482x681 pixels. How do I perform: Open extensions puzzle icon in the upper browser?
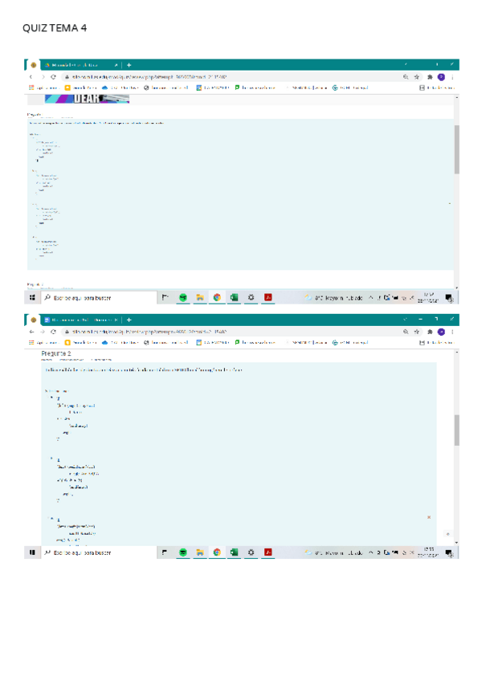click(x=430, y=77)
